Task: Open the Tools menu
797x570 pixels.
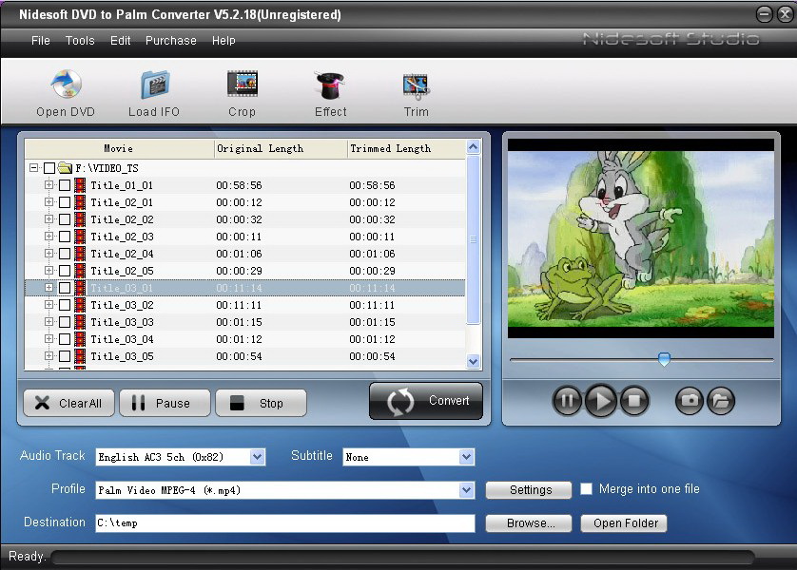Action: click(80, 41)
